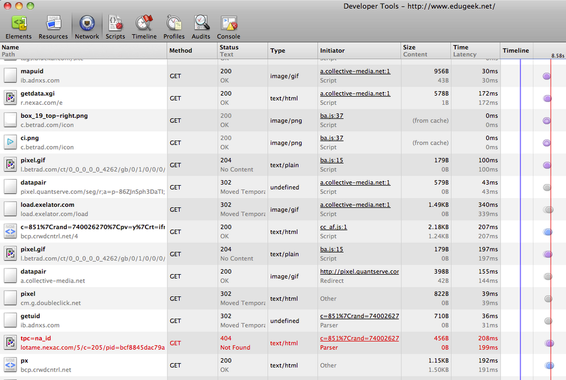
Task: Click timeline marker for bcp.crwdcntrl.net/4 request
Action: (548, 232)
